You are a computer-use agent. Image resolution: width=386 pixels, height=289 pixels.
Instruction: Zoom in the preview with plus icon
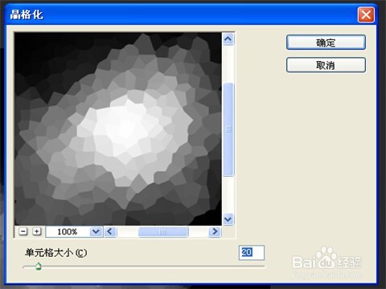[37, 231]
